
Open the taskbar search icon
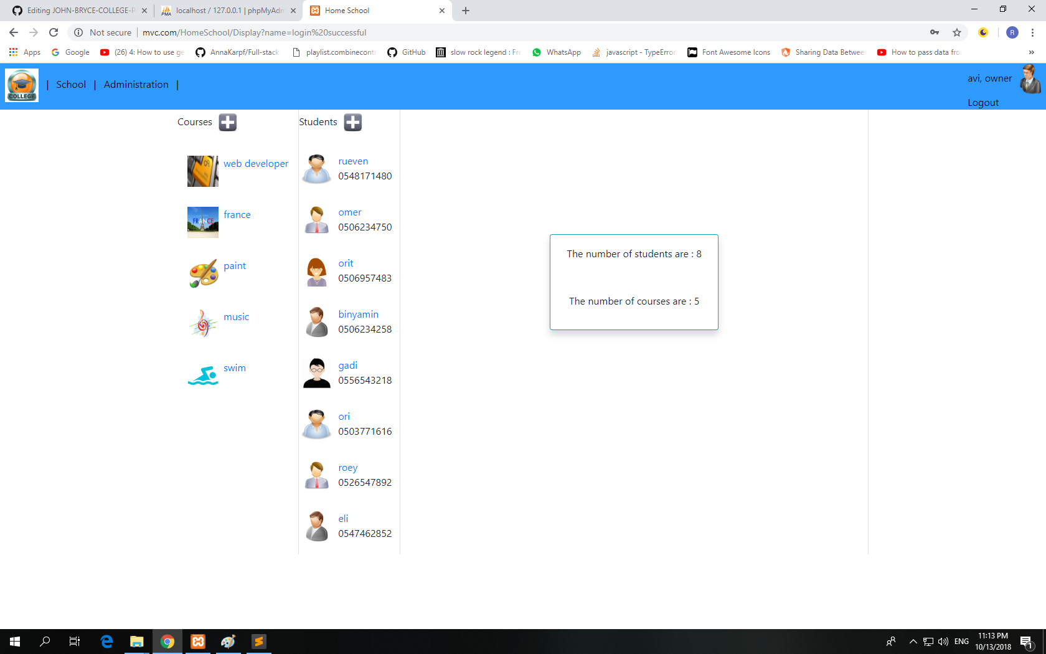click(x=45, y=642)
